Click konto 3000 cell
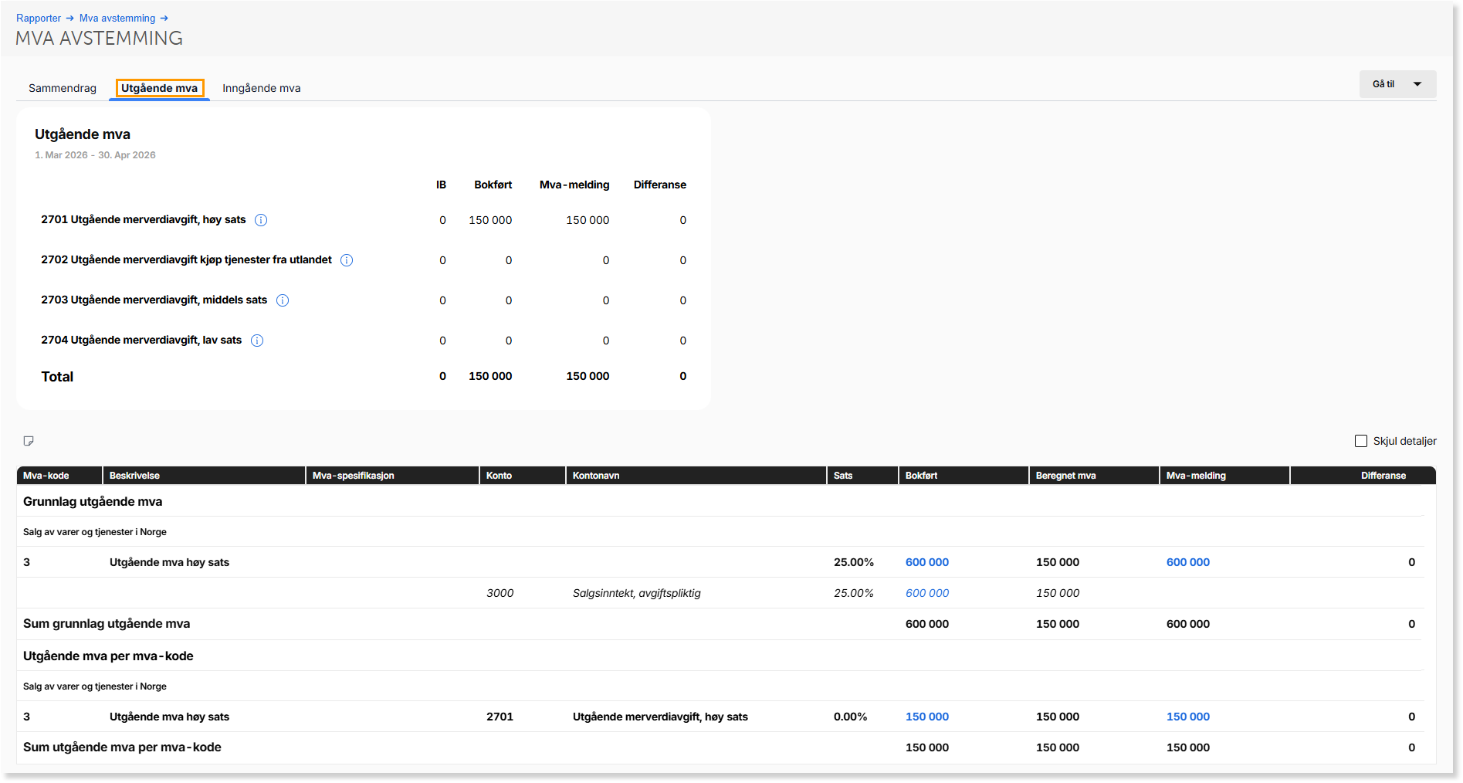Image resolution: width=1463 pixels, height=783 pixels. point(500,593)
